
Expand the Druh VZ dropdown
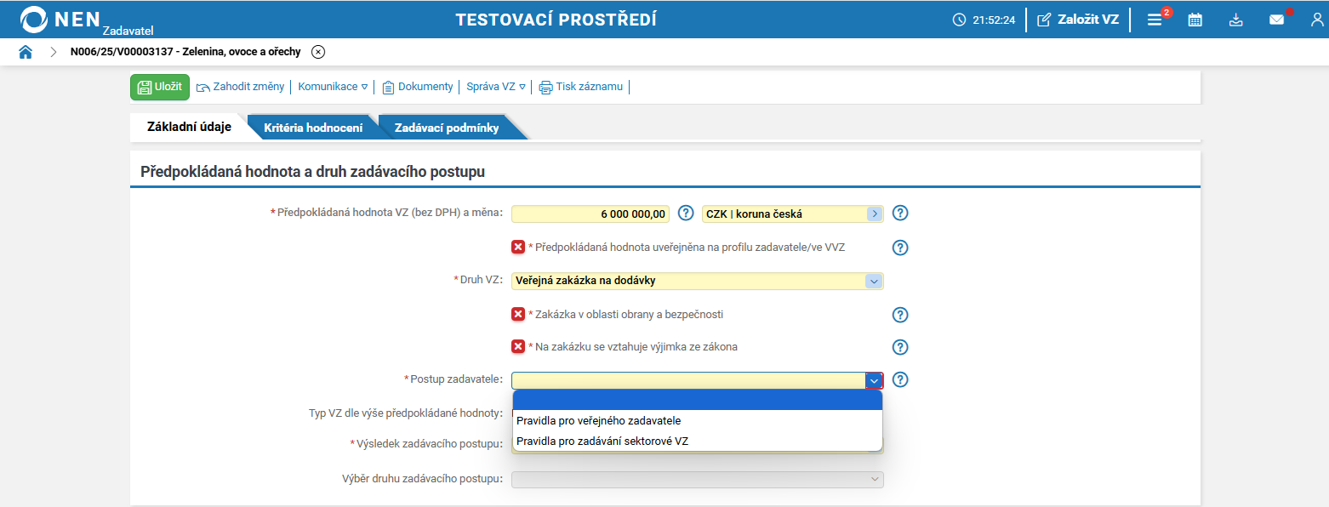pos(873,281)
